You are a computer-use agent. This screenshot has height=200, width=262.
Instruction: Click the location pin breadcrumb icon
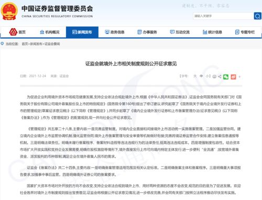click(x=2, y=43)
